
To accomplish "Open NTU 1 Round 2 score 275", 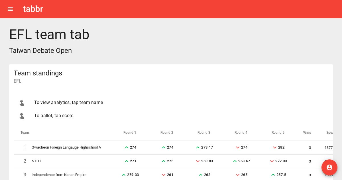I will point(170,161).
